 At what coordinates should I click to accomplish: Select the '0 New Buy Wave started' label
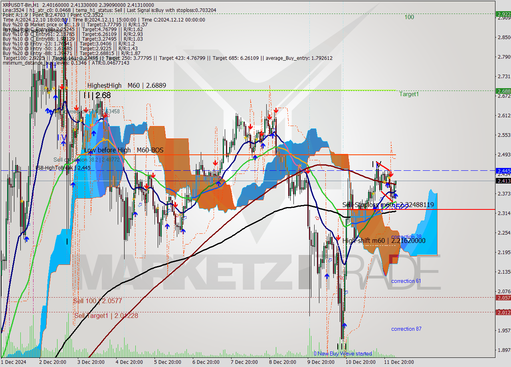coord(343,353)
